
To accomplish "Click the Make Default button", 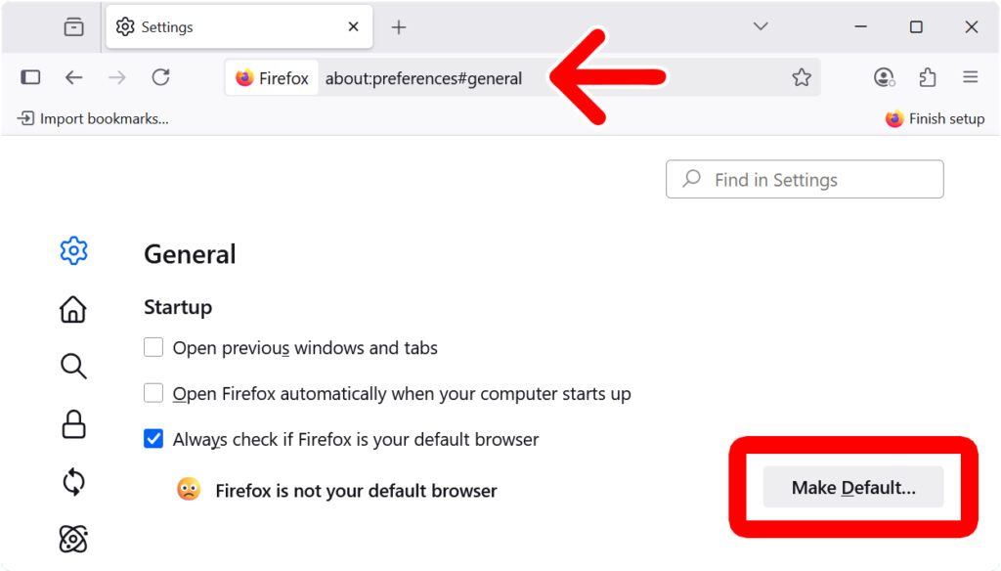I will coord(851,486).
